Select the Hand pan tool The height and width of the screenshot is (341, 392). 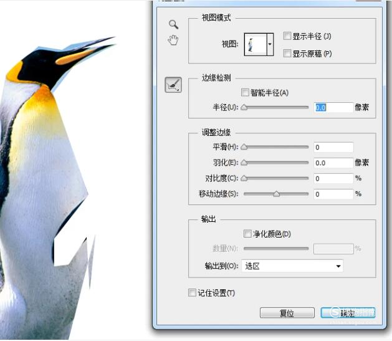click(x=173, y=41)
